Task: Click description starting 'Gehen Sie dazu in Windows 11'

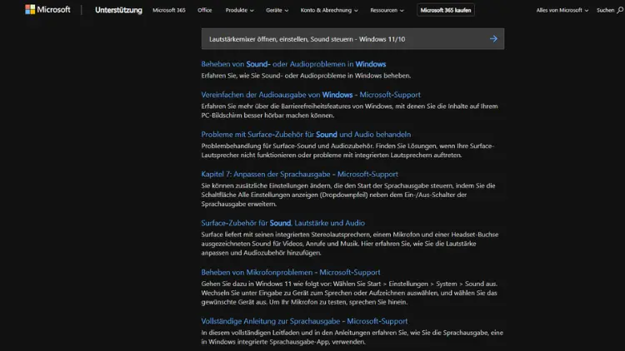Action: (349, 293)
